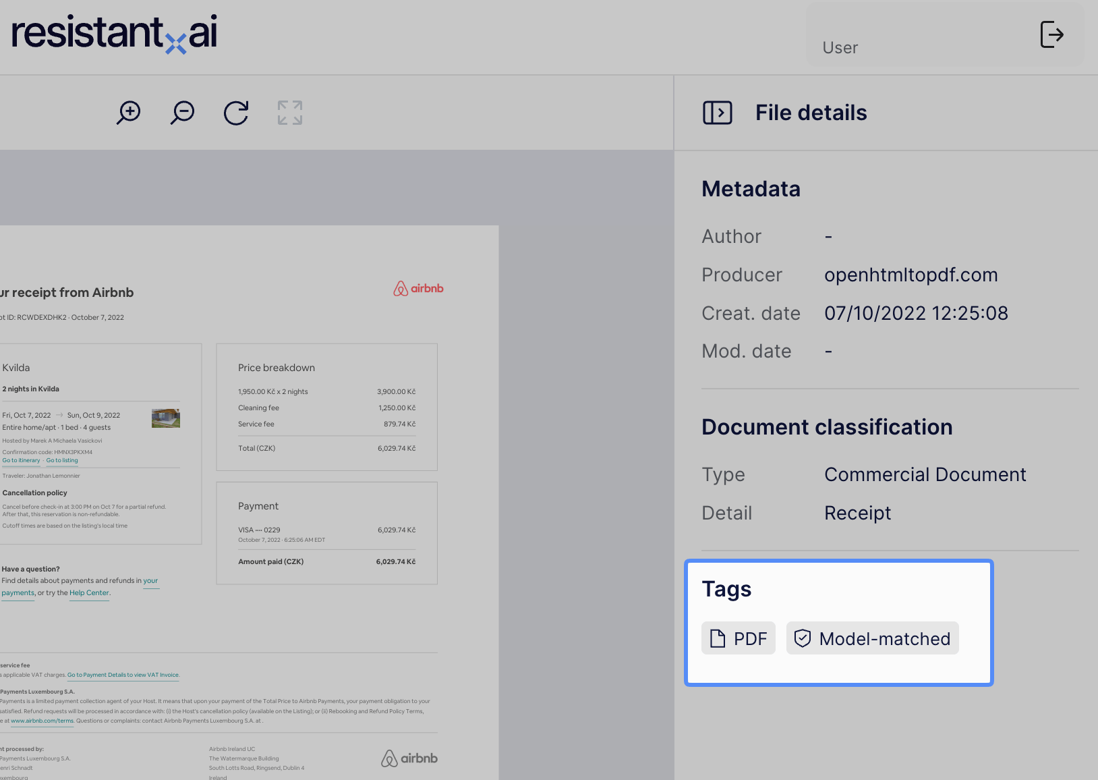The image size is (1098, 780).
Task: Click the '2 nights in Kvilda' text
Action: (30, 389)
